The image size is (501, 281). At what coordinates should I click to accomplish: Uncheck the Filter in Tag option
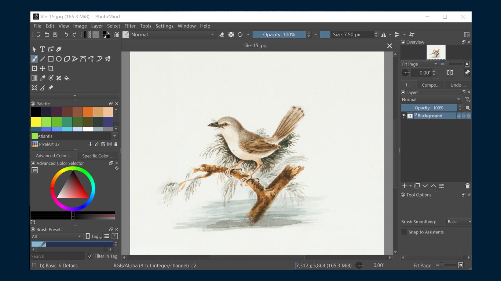coord(90,256)
